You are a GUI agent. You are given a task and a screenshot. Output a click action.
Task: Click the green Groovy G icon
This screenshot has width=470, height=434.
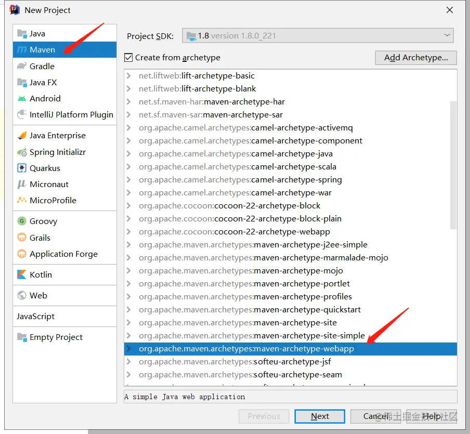tap(22, 221)
